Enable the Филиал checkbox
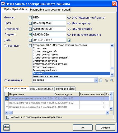Screen dimensions: 118x133 [x=30, y=18]
